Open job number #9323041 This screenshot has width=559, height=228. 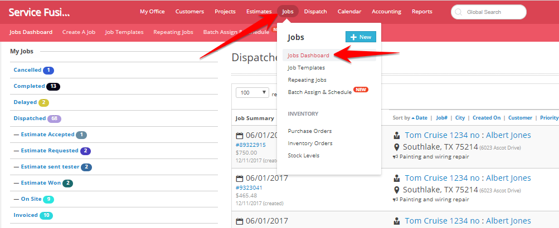tap(249, 187)
